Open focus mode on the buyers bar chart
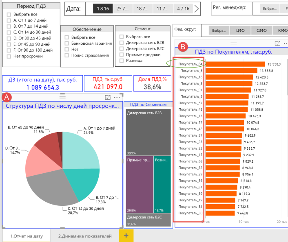 click(x=277, y=44)
